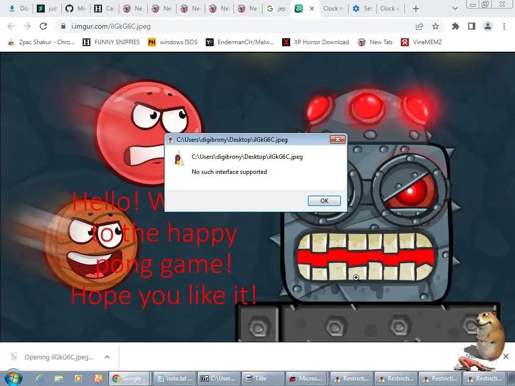Switch to the Google search tab
The height and width of the screenshot is (386, 515).
coord(276,9)
